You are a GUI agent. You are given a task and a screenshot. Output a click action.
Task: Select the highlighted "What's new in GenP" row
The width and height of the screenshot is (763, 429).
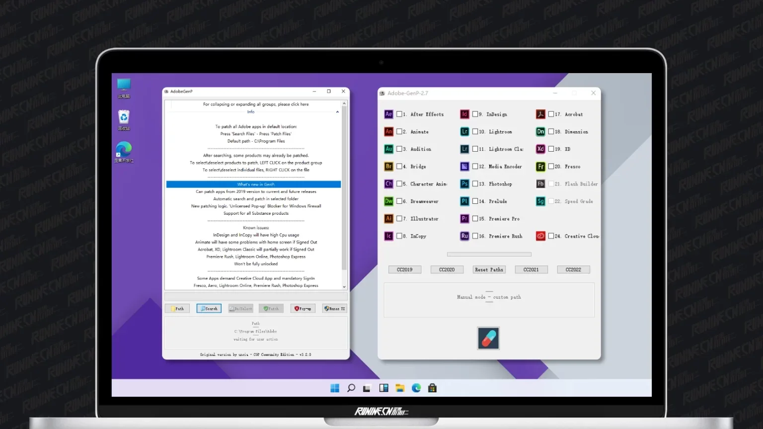[253, 184]
